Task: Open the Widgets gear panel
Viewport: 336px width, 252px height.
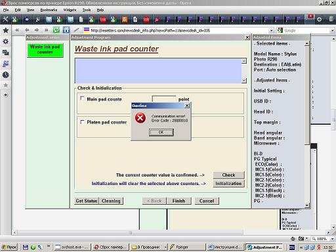Action: (5, 41)
